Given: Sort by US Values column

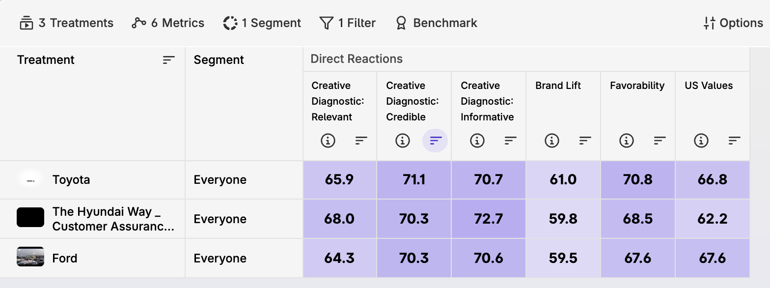Looking at the screenshot, I should pyautogui.click(x=735, y=141).
